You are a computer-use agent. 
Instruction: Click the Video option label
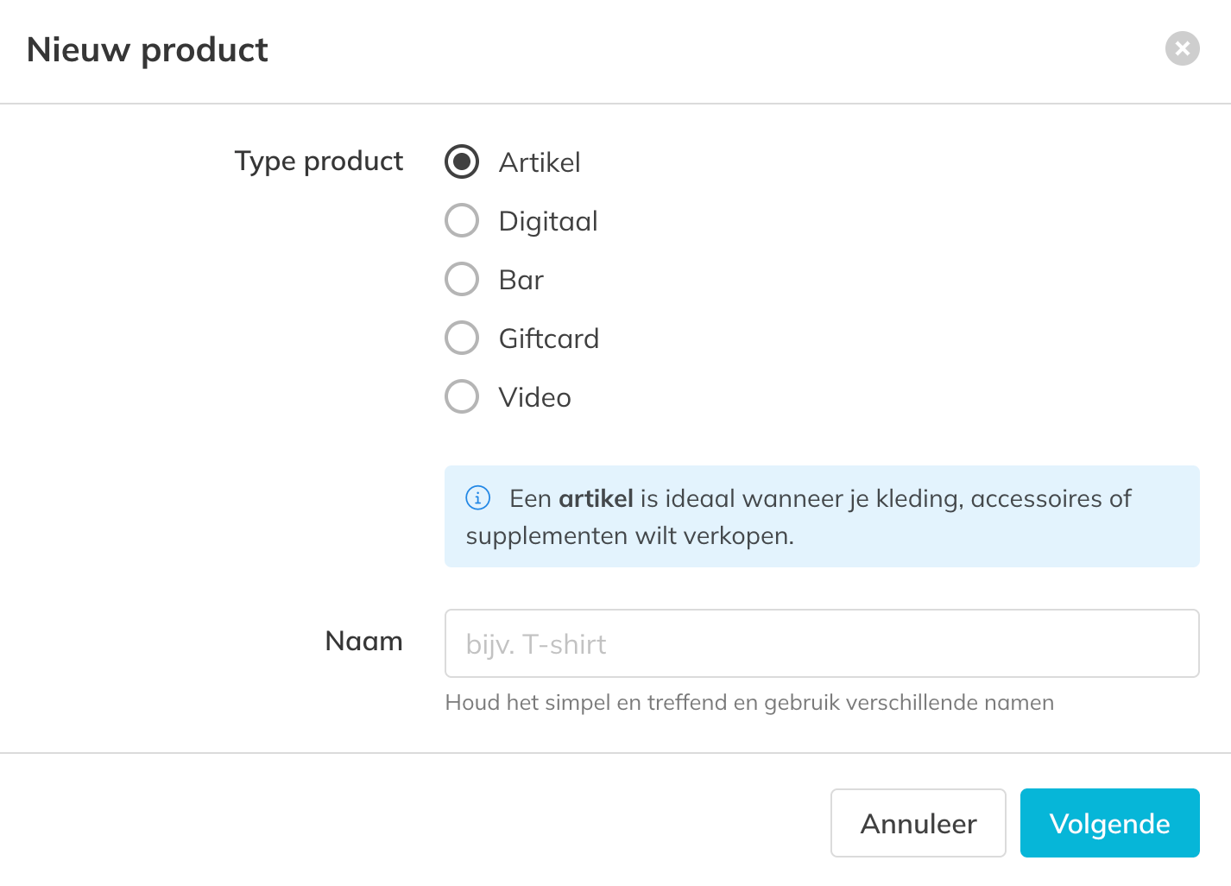[535, 397]
